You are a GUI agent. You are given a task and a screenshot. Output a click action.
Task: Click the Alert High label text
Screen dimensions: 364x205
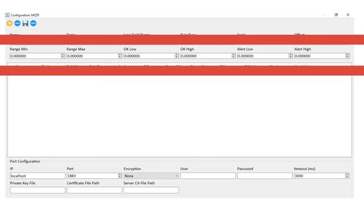[x=303, y=49]
